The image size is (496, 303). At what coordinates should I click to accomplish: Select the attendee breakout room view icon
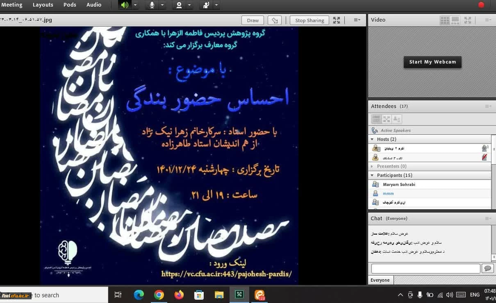coord(386,119)
